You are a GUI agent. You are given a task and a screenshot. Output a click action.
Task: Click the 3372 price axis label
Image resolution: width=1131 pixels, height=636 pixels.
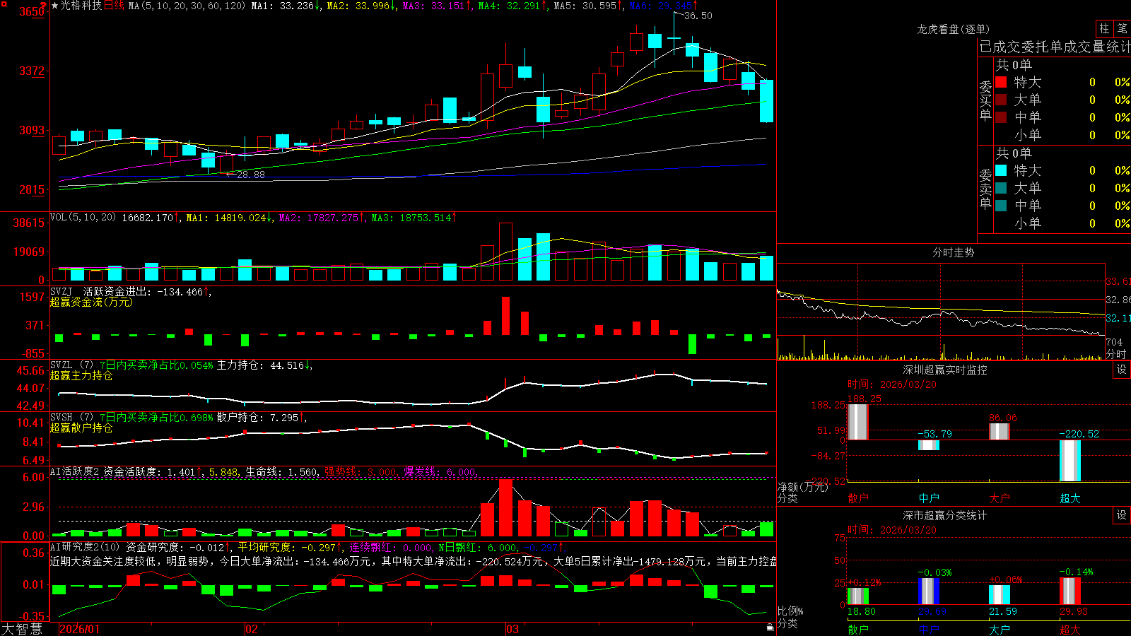(31, 71)
